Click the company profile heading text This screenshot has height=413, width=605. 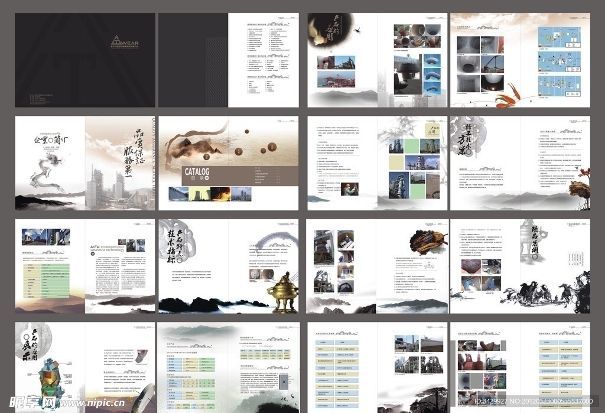(x=49, y=134)
